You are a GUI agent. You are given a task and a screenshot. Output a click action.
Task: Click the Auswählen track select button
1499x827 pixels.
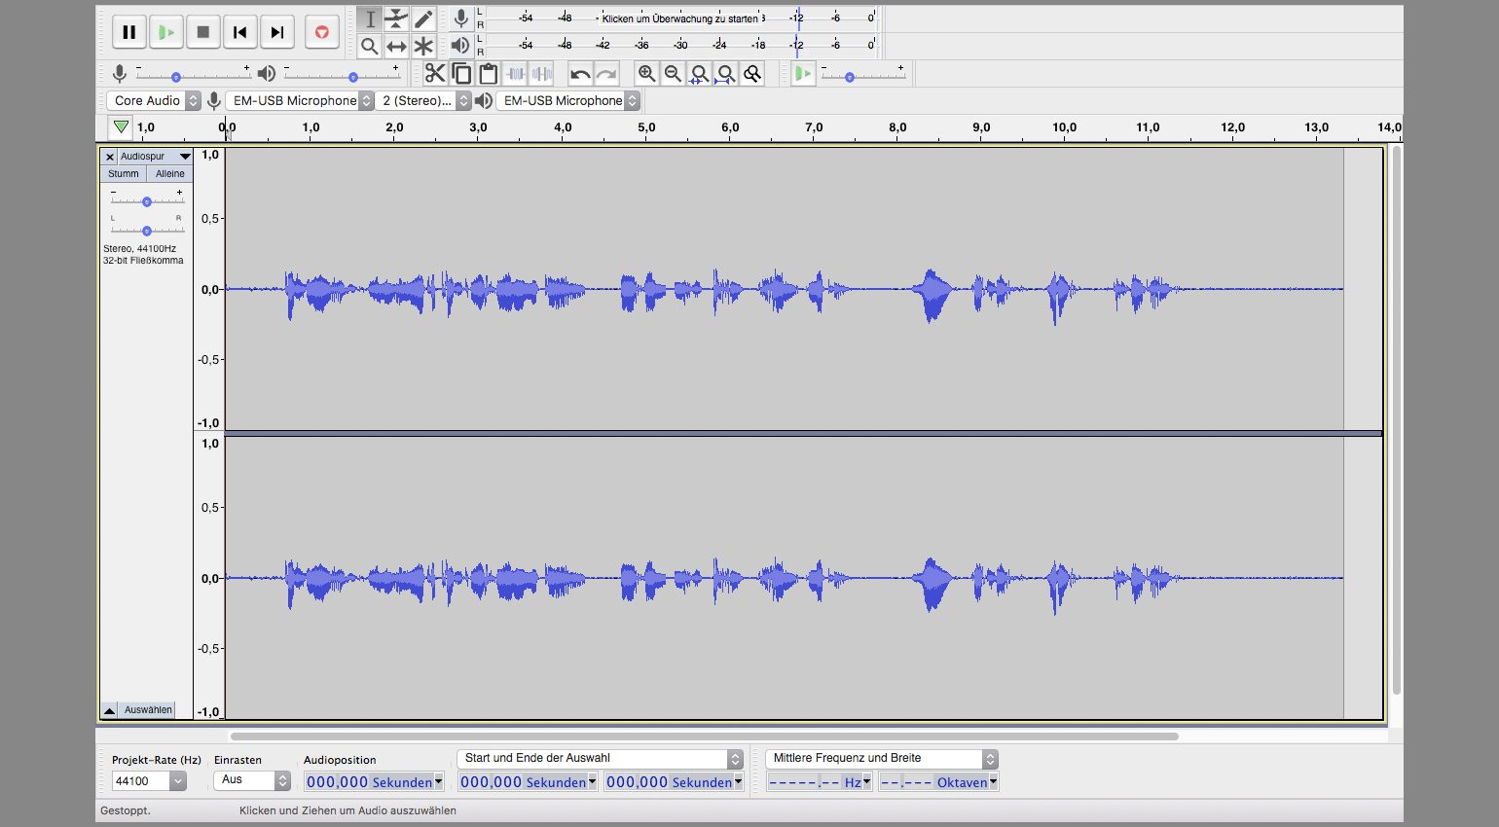(148, 710)
